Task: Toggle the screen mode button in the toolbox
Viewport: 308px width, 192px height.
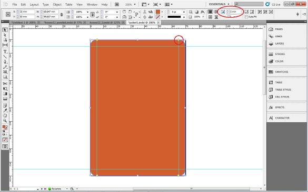Action: [5, 146]
